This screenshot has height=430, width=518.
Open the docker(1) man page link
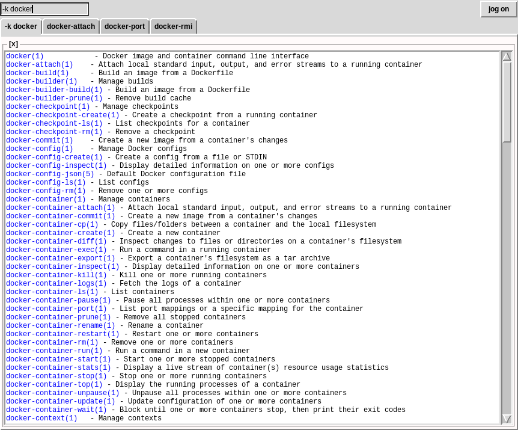point(25,56)
